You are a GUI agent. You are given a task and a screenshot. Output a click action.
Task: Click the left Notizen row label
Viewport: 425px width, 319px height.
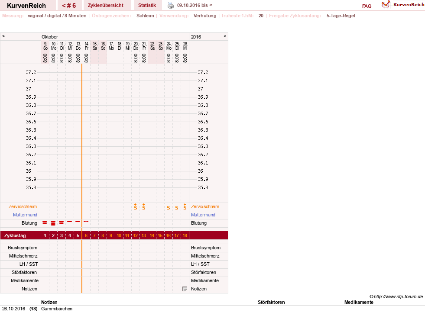click(x=29, y=289)
